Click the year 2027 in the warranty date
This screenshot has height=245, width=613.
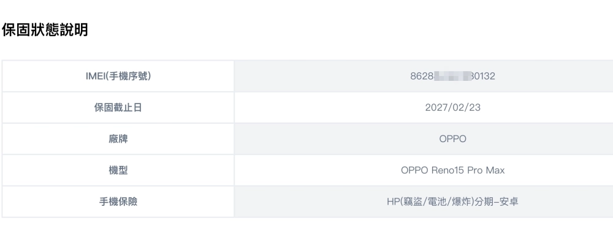(x=435, y=108)
